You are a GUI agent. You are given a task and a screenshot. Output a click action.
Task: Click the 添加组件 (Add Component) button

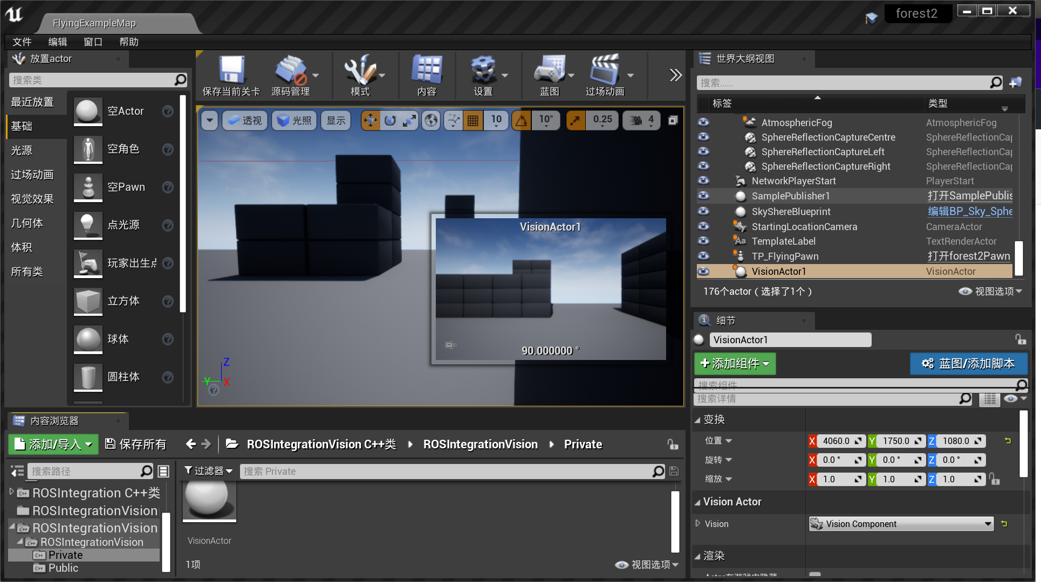[734, 364]
